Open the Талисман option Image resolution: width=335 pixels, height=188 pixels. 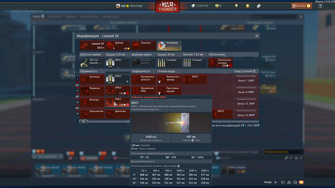143,46
